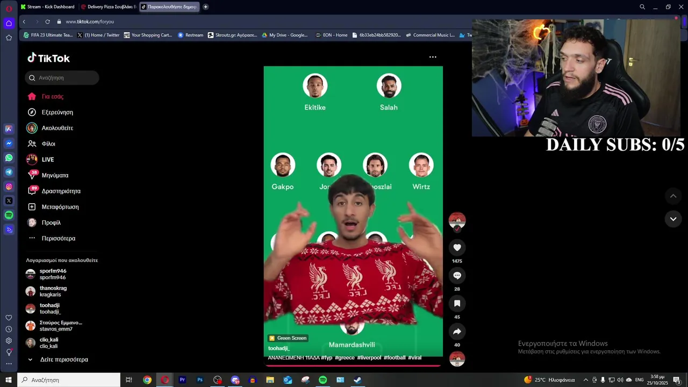688x387 pixels.
Task: Open the three-dots menu above the video
Action: (433, 57)
